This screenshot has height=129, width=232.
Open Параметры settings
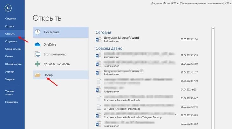coord(11,102)
